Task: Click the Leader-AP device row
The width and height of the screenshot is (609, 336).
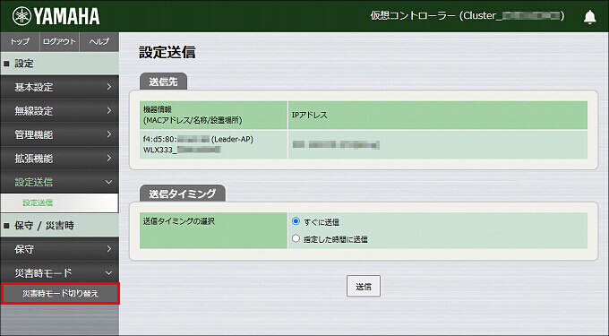Action: tap(363, 144)
